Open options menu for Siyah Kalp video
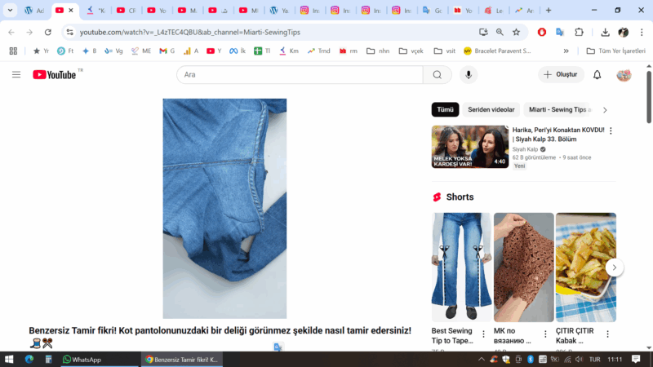This screenshot has height=367, width=653. pos(611,130)
